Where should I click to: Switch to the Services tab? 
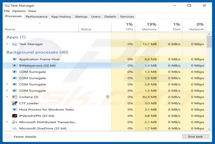point(127,16)
